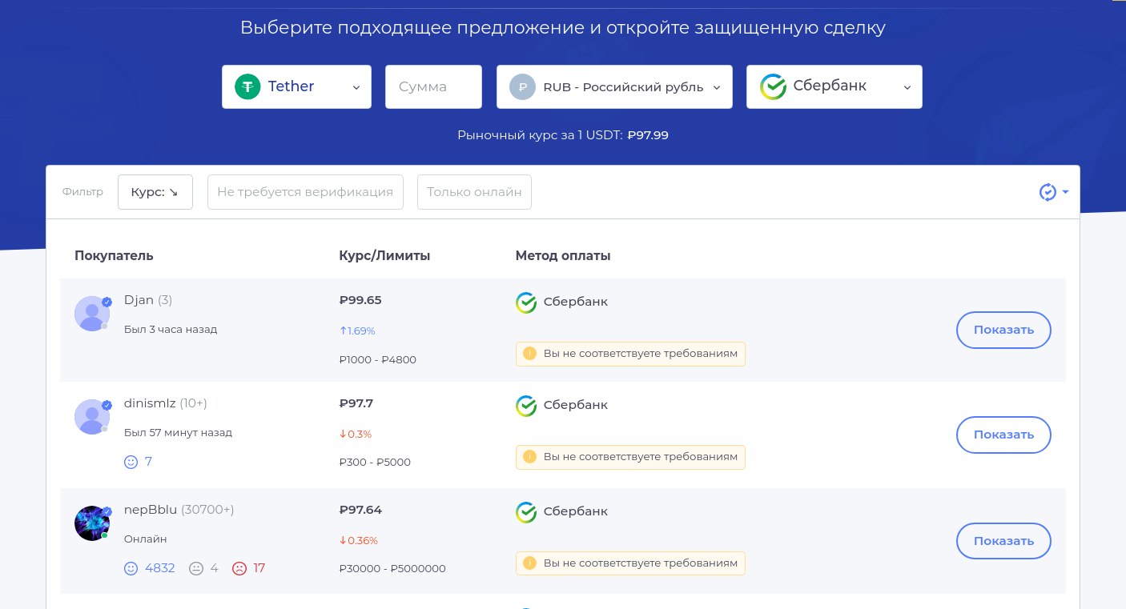Viewport: 1126px width, 609px height.
Task: Open nepBblu's user avatar
Action: [x=92, y=523]
